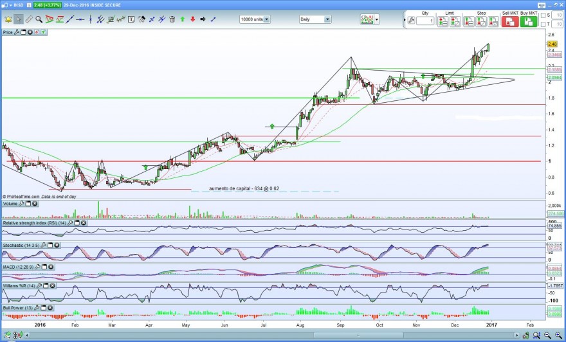Select the text annotation tool

131,19
